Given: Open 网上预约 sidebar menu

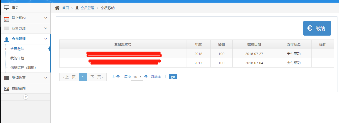Looking at the screenshot, I should [25, 18].
